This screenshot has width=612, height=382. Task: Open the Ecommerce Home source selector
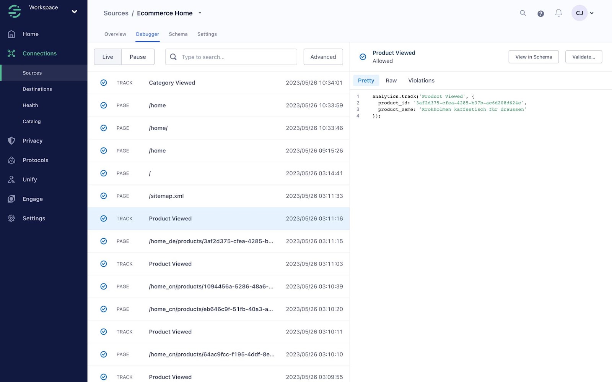tap(200, 13)
